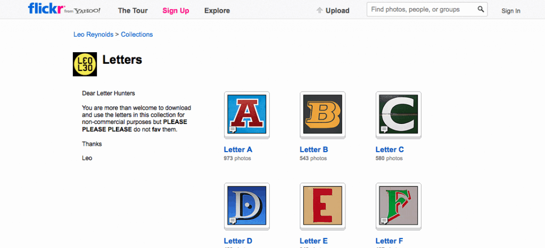Image resolution: width=545 pixels, height=248 pixels.
Task: Click the Letter D title link
Action: click(x=238, y=241)
